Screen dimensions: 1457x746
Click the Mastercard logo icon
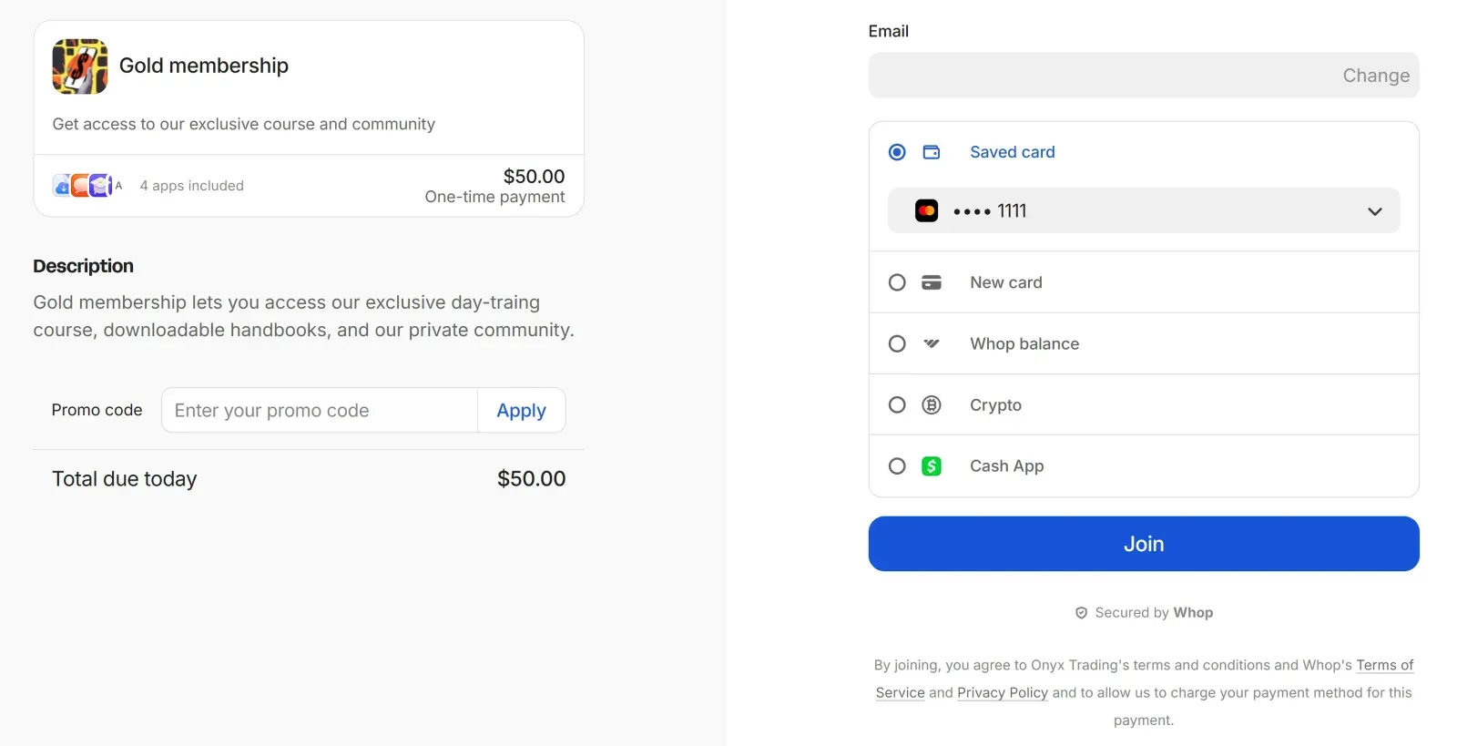click(926, 211)
